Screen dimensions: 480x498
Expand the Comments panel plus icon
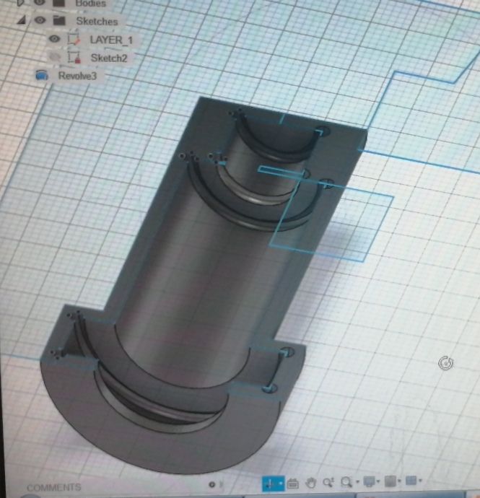212,484
